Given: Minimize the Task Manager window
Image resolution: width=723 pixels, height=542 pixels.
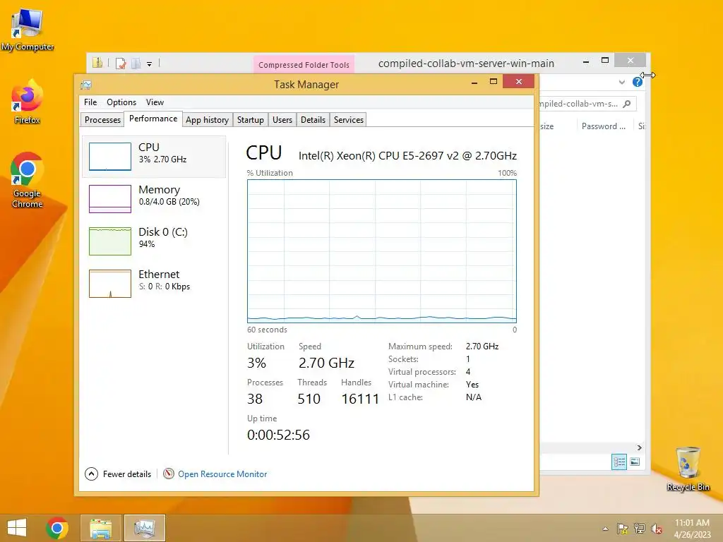Looking at the screenshot, I should pos(474,83).
